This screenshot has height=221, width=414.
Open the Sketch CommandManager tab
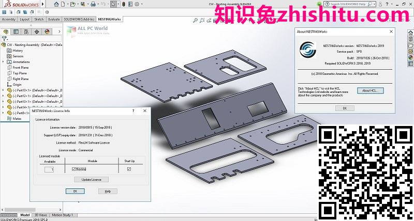click(x=39, y=19)
